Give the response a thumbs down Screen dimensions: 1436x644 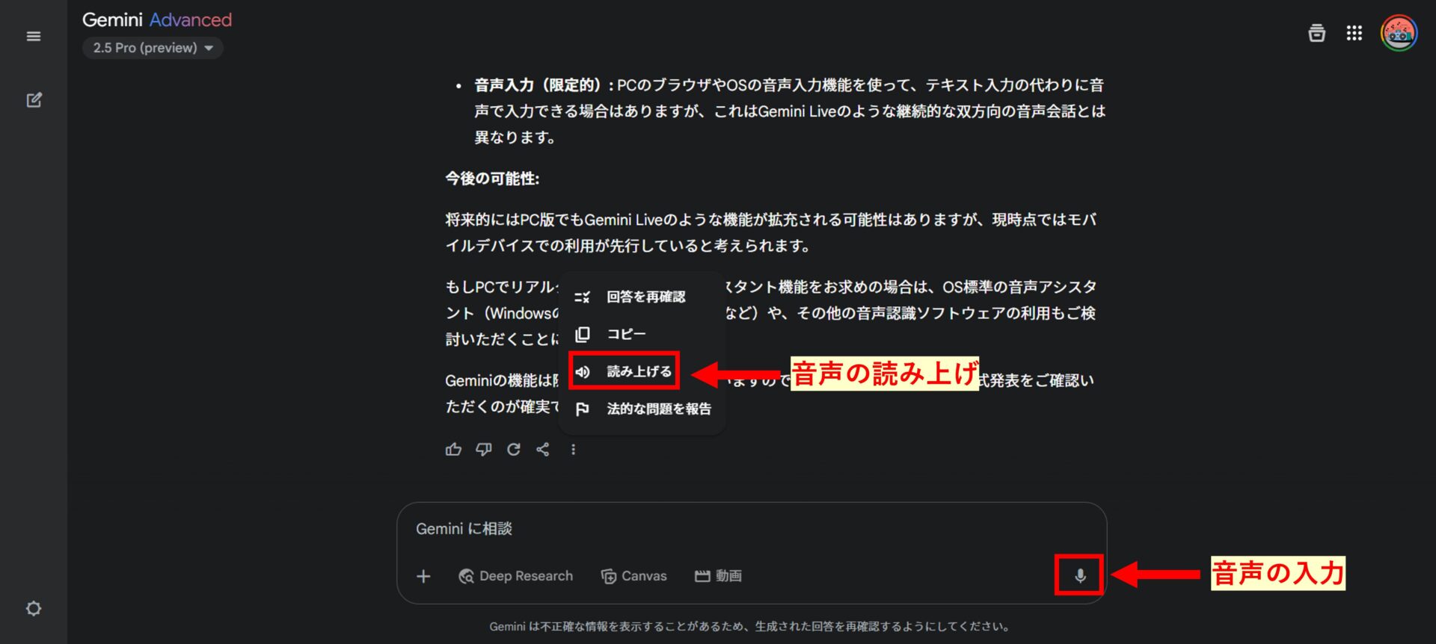pos(484,449)
